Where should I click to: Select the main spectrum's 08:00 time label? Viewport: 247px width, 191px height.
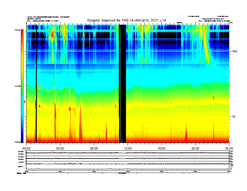click(94, 148)
